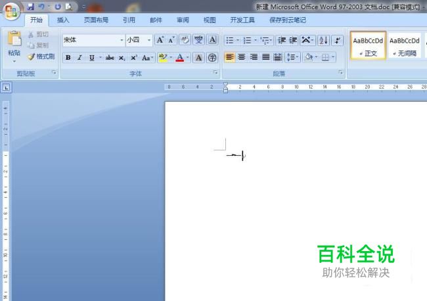Viewport: 427px width, 301px height.
Task: Customize the quick access toolbar dropdown
Action: tap(84, 7)
